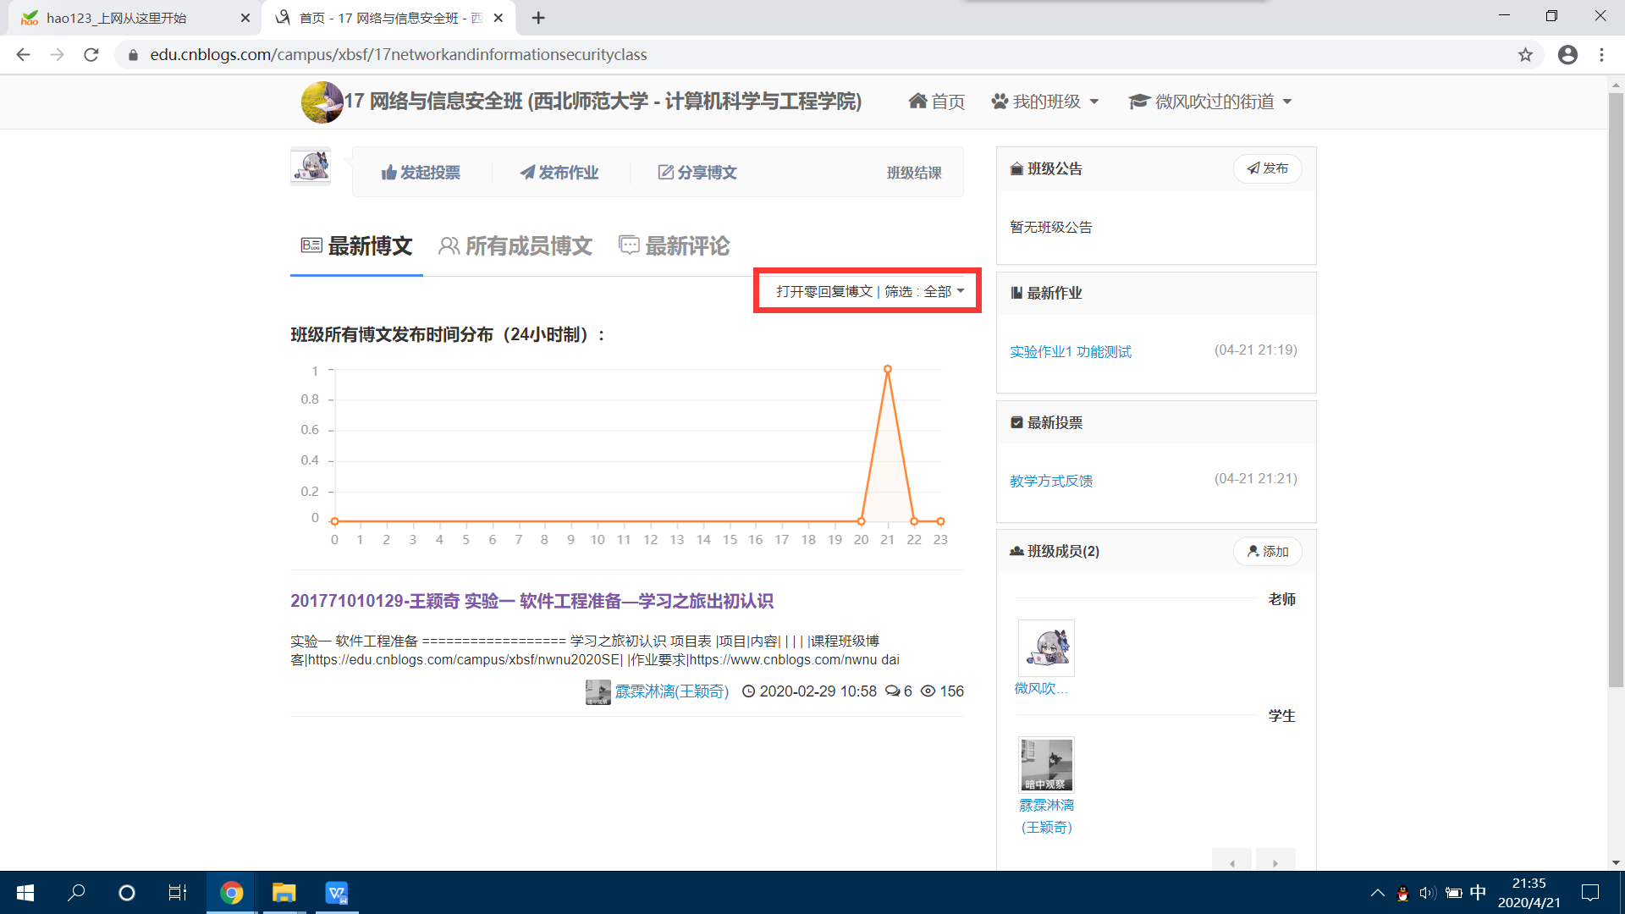The height and width of the screenshot is (914, 1625).
Task: Click 发布作业 paper plane button
Action: click(559, 173)
